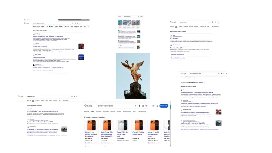Clear the contadores cdmx query with the X icon

[x=69, y=96]
